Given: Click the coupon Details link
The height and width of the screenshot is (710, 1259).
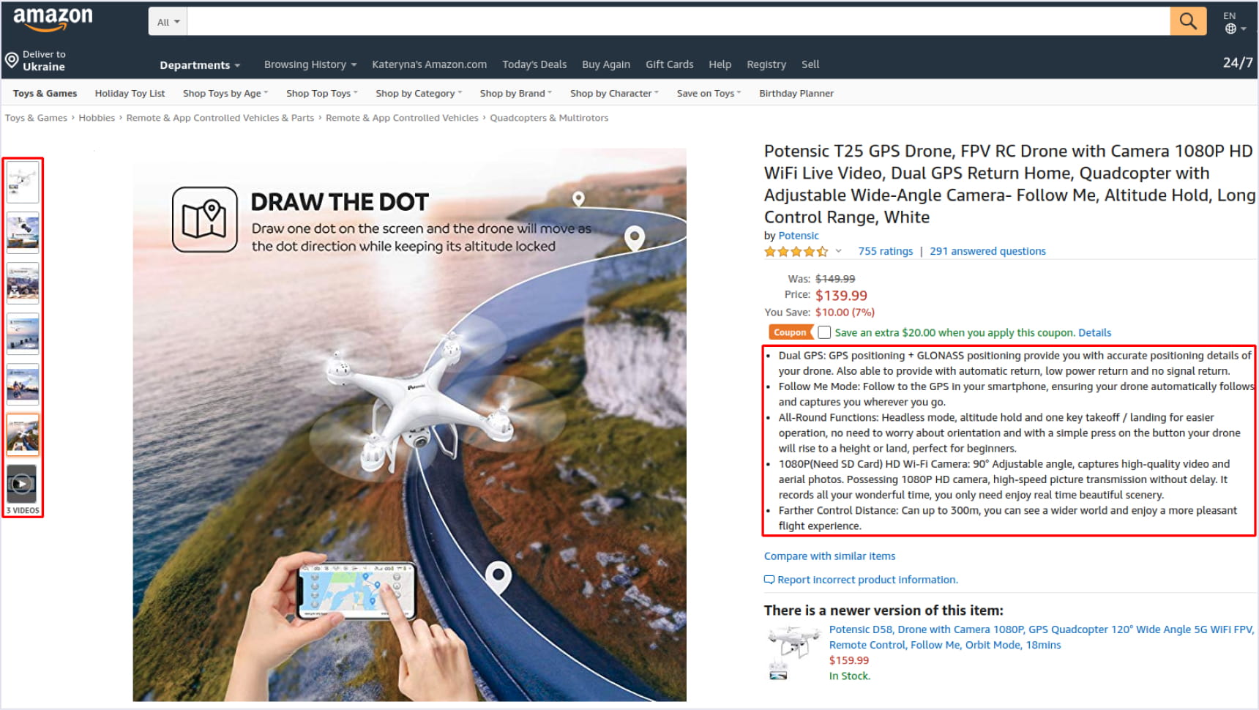Looking at the screenshot, I should (1095, 333).
